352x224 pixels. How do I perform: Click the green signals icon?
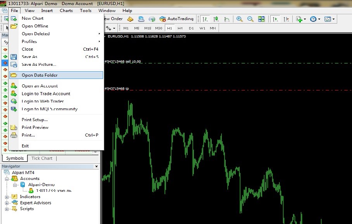[152, 19]
